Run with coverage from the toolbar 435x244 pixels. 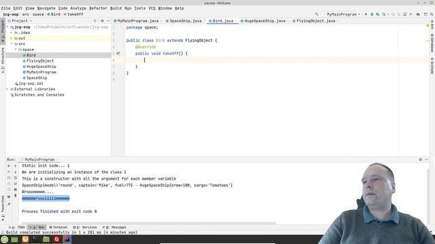[378, 14]
